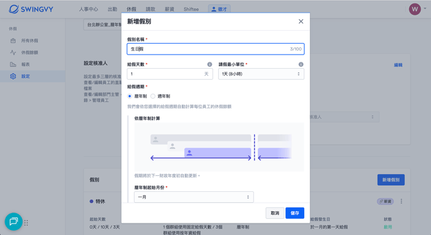Open the 徵才 tab

pos(219,9)
